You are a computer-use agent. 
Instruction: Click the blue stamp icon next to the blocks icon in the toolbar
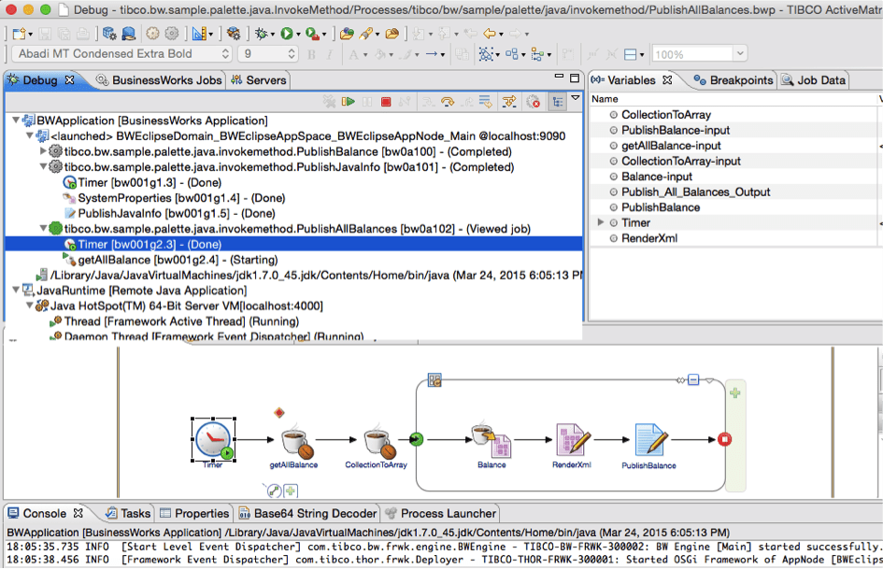128,34
